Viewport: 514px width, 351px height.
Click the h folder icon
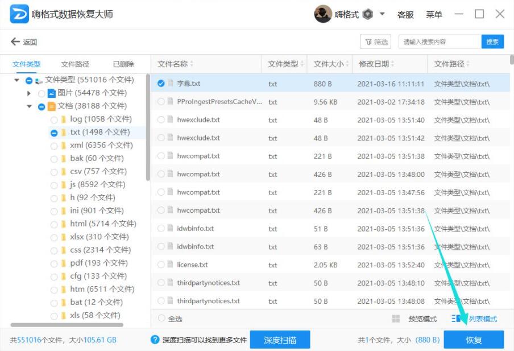click(64, 198)
